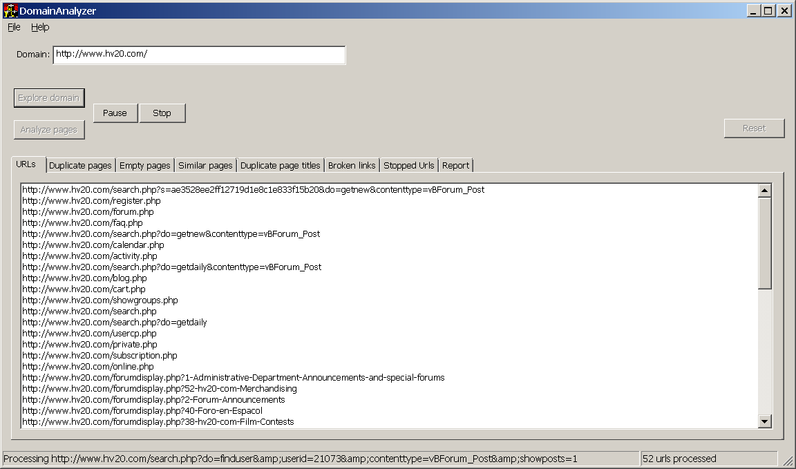Click the URL list scroll down arrow
796x469 pixels.
[764, 421]
